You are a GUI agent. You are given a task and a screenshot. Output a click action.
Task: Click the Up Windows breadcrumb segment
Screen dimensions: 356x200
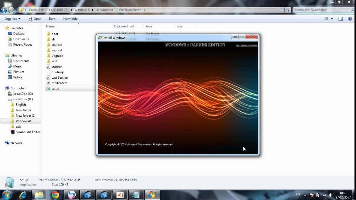104,10
